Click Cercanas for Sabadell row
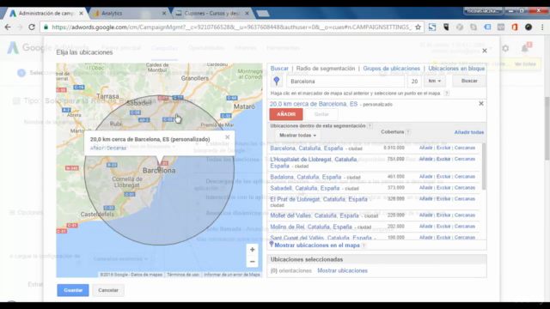The width and height of the screenshot is (550, 309). (x=465, y=188)
